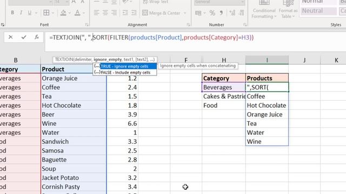Cancel the formula entry
346x194 pixels.
tap(11, 37)
